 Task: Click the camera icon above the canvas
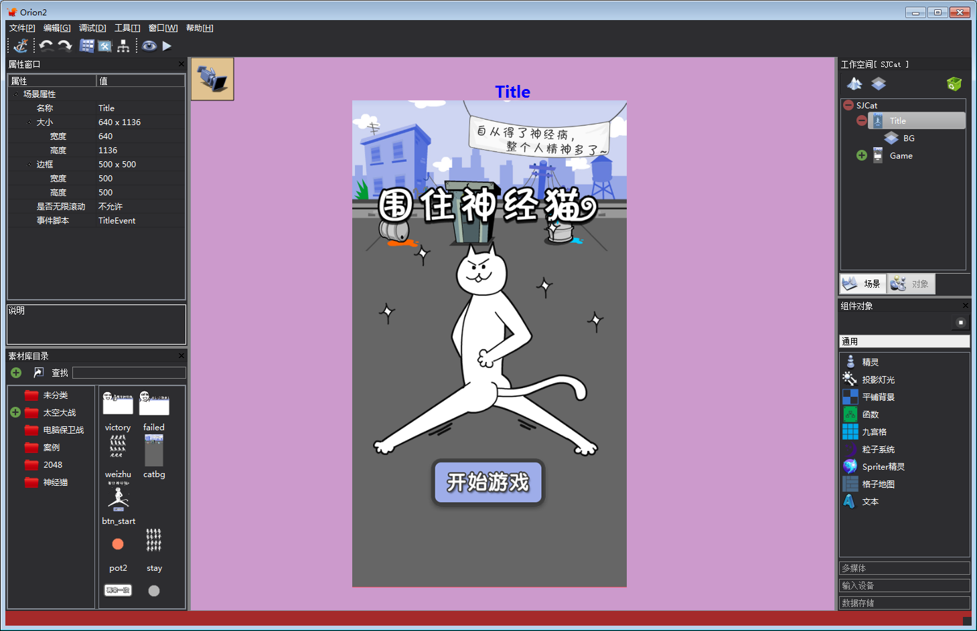coord(212,79)
